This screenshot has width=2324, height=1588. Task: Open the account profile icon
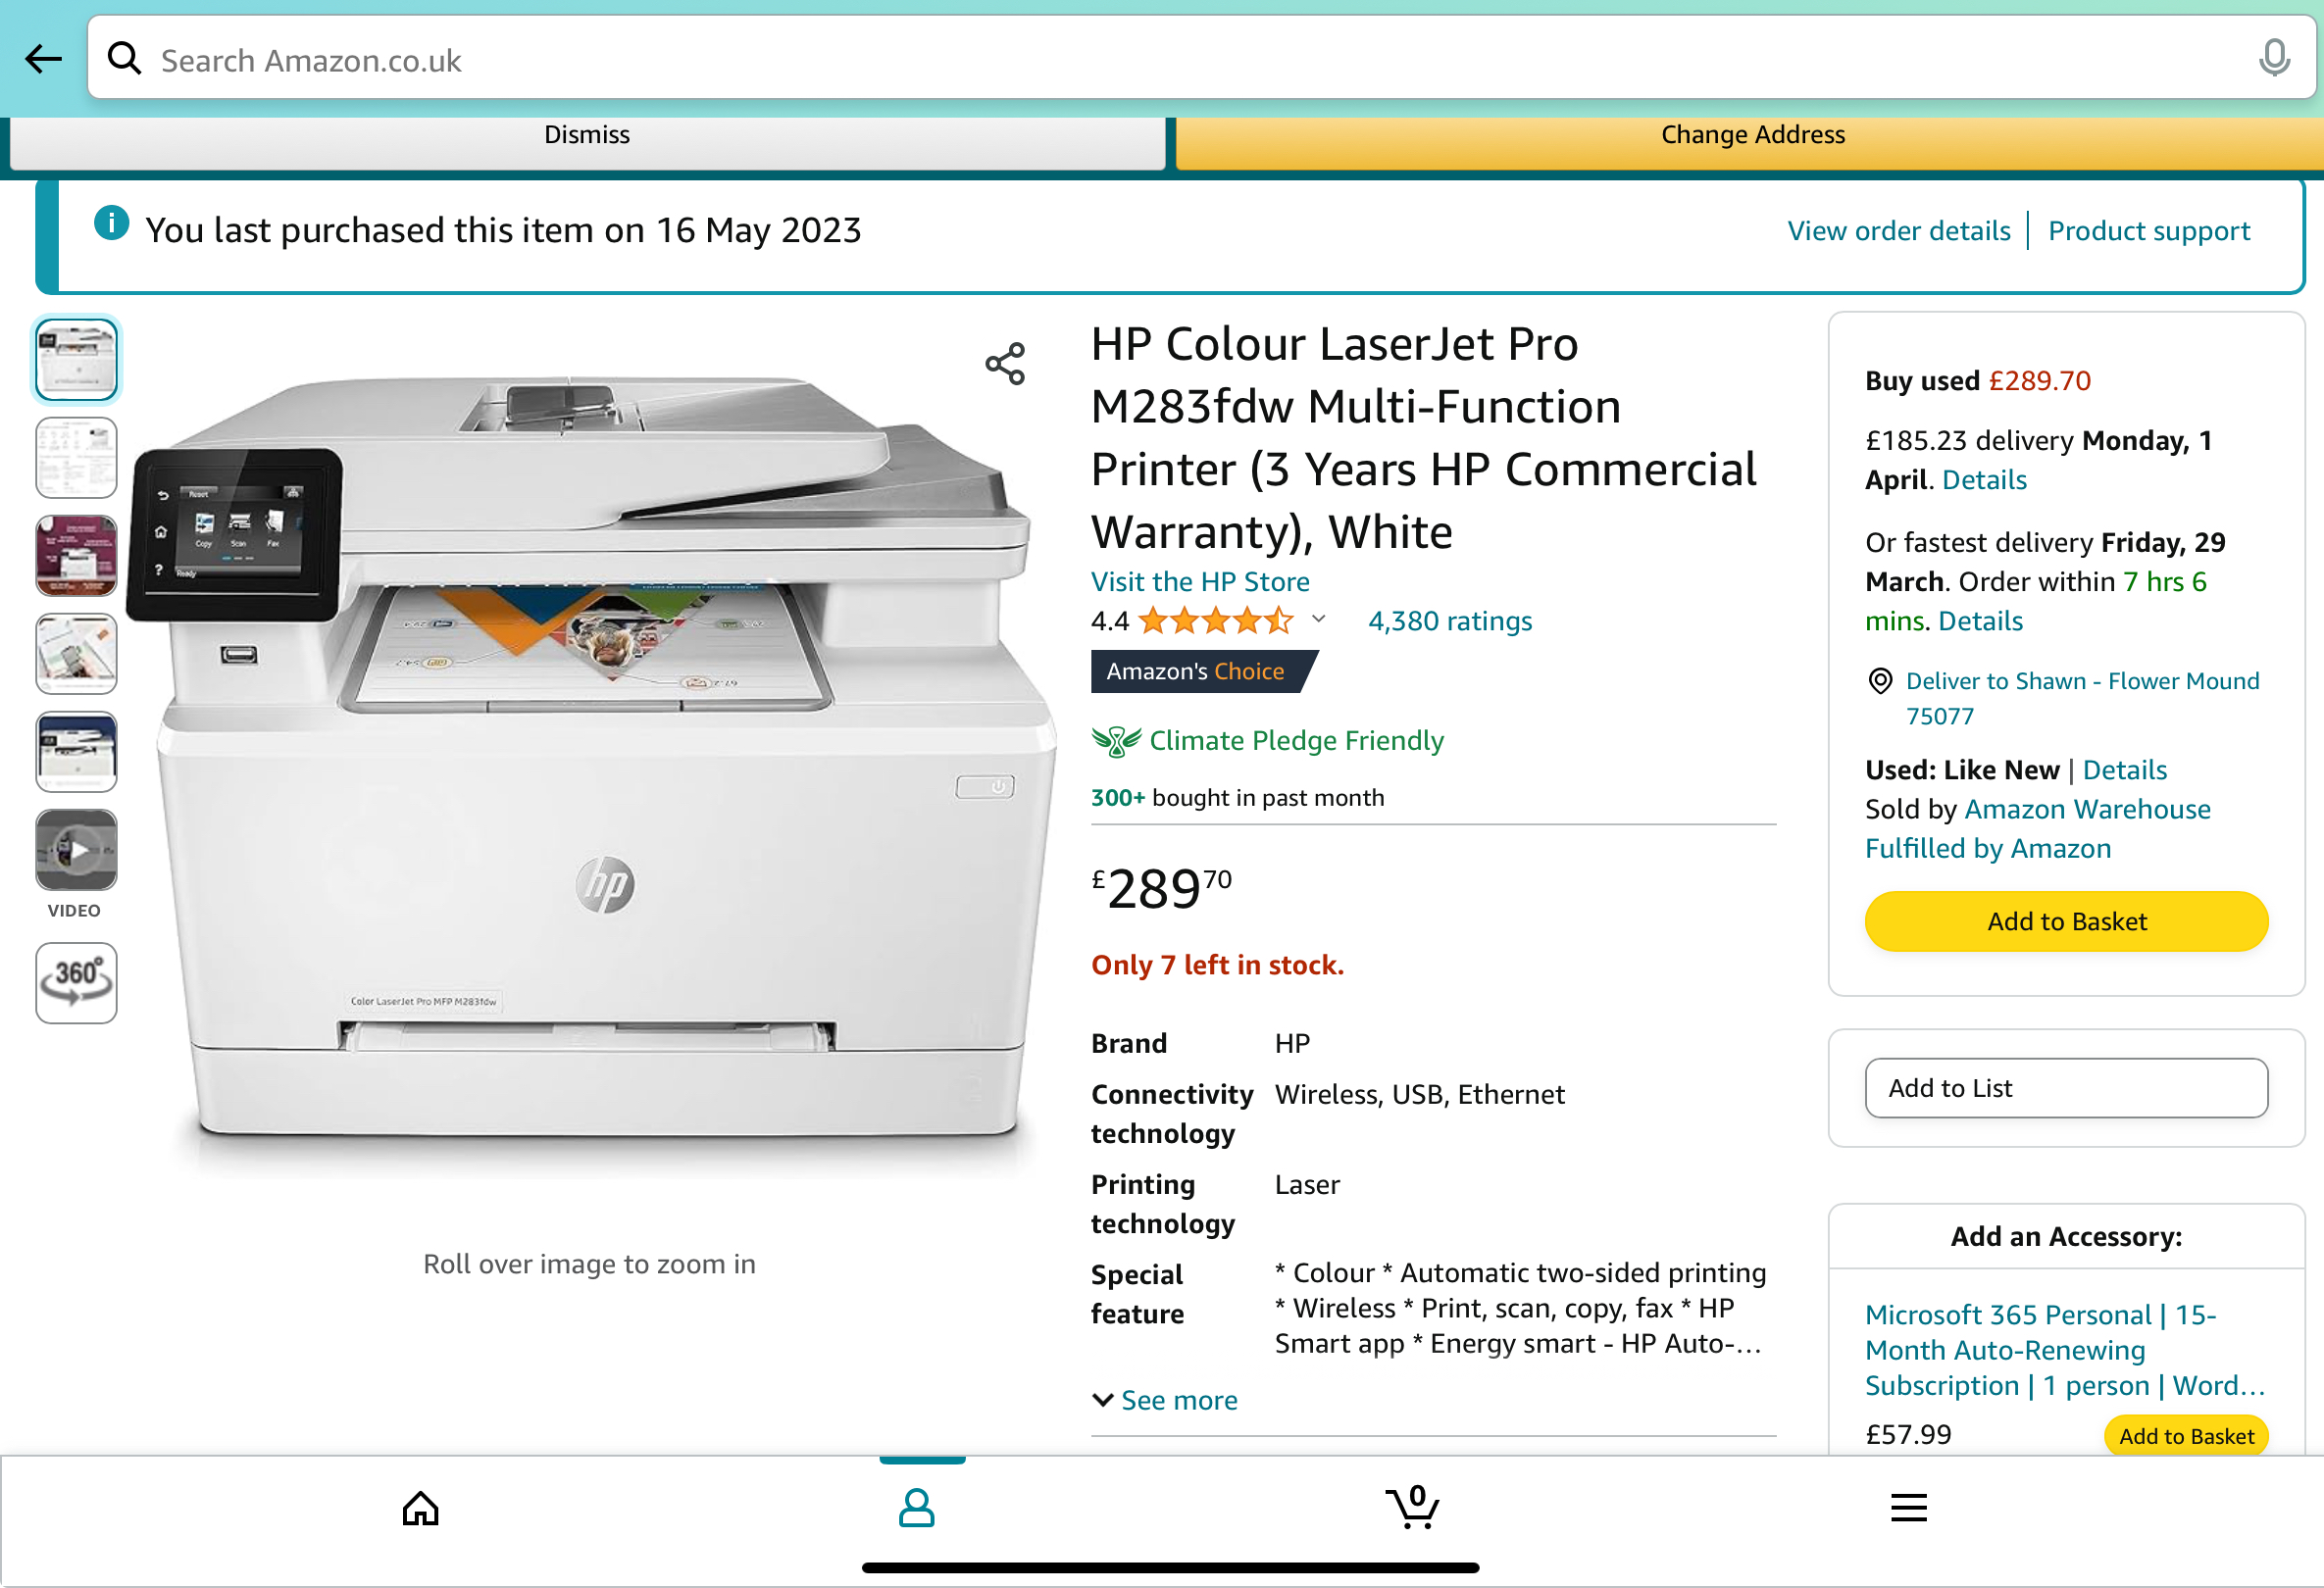tap(917, 1509)
